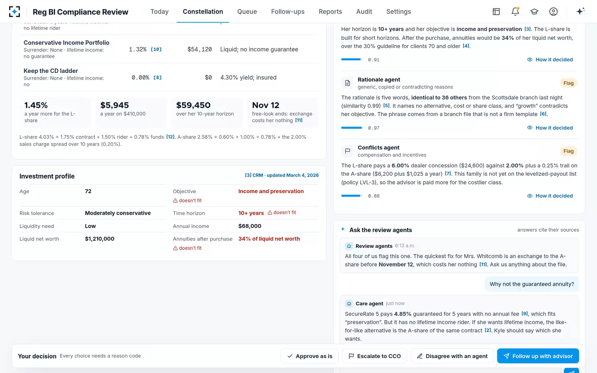Click Escalate to CCO
Viewport: 597px width, 373px height.
(375, 356)
